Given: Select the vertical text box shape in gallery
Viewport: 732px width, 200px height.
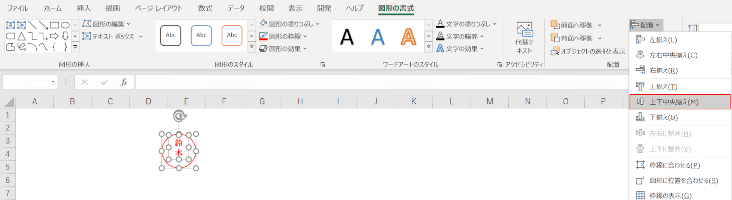Looking at the screenshot, I should 21,25.
